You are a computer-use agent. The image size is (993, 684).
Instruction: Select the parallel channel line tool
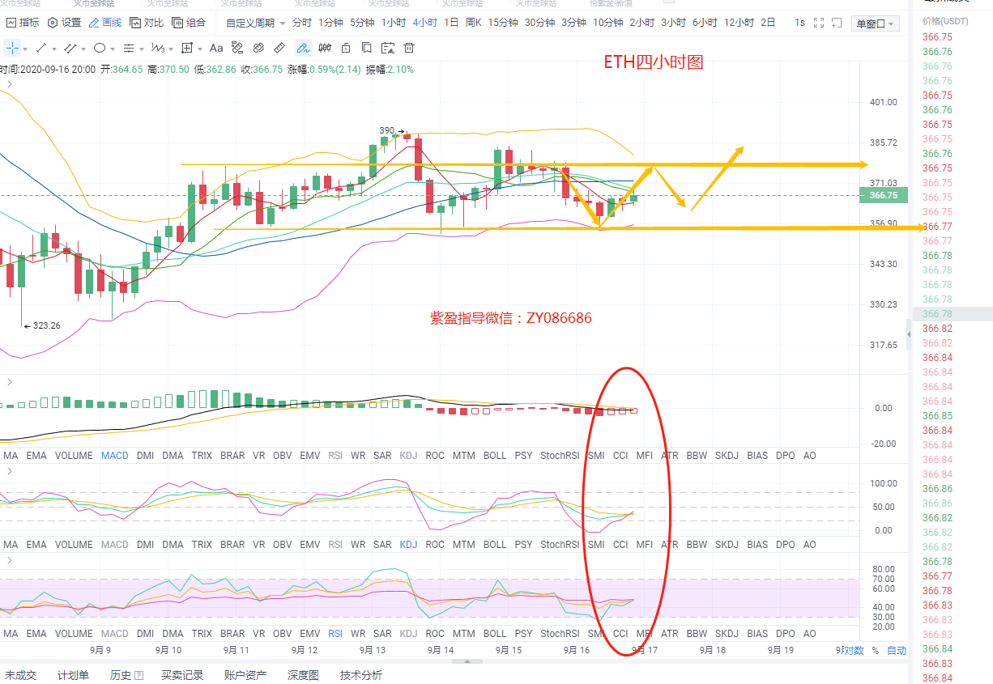[x=70, y=48]
